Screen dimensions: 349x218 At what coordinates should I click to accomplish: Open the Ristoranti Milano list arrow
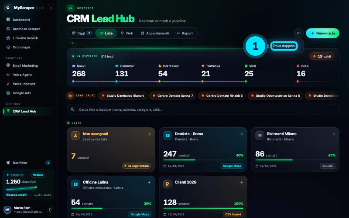pos(333,134)
